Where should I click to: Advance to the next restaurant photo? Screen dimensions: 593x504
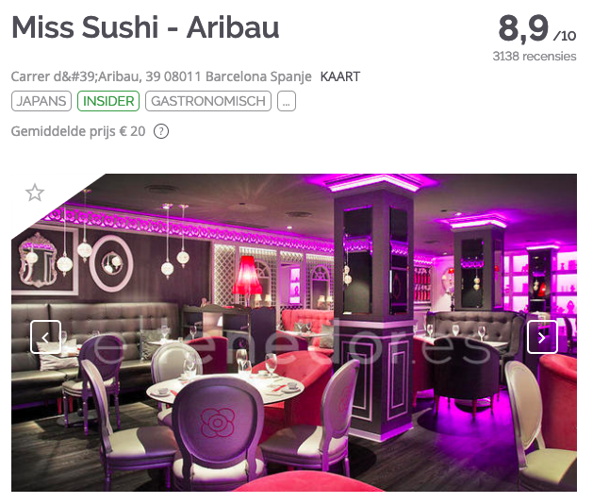pos(542,337)
